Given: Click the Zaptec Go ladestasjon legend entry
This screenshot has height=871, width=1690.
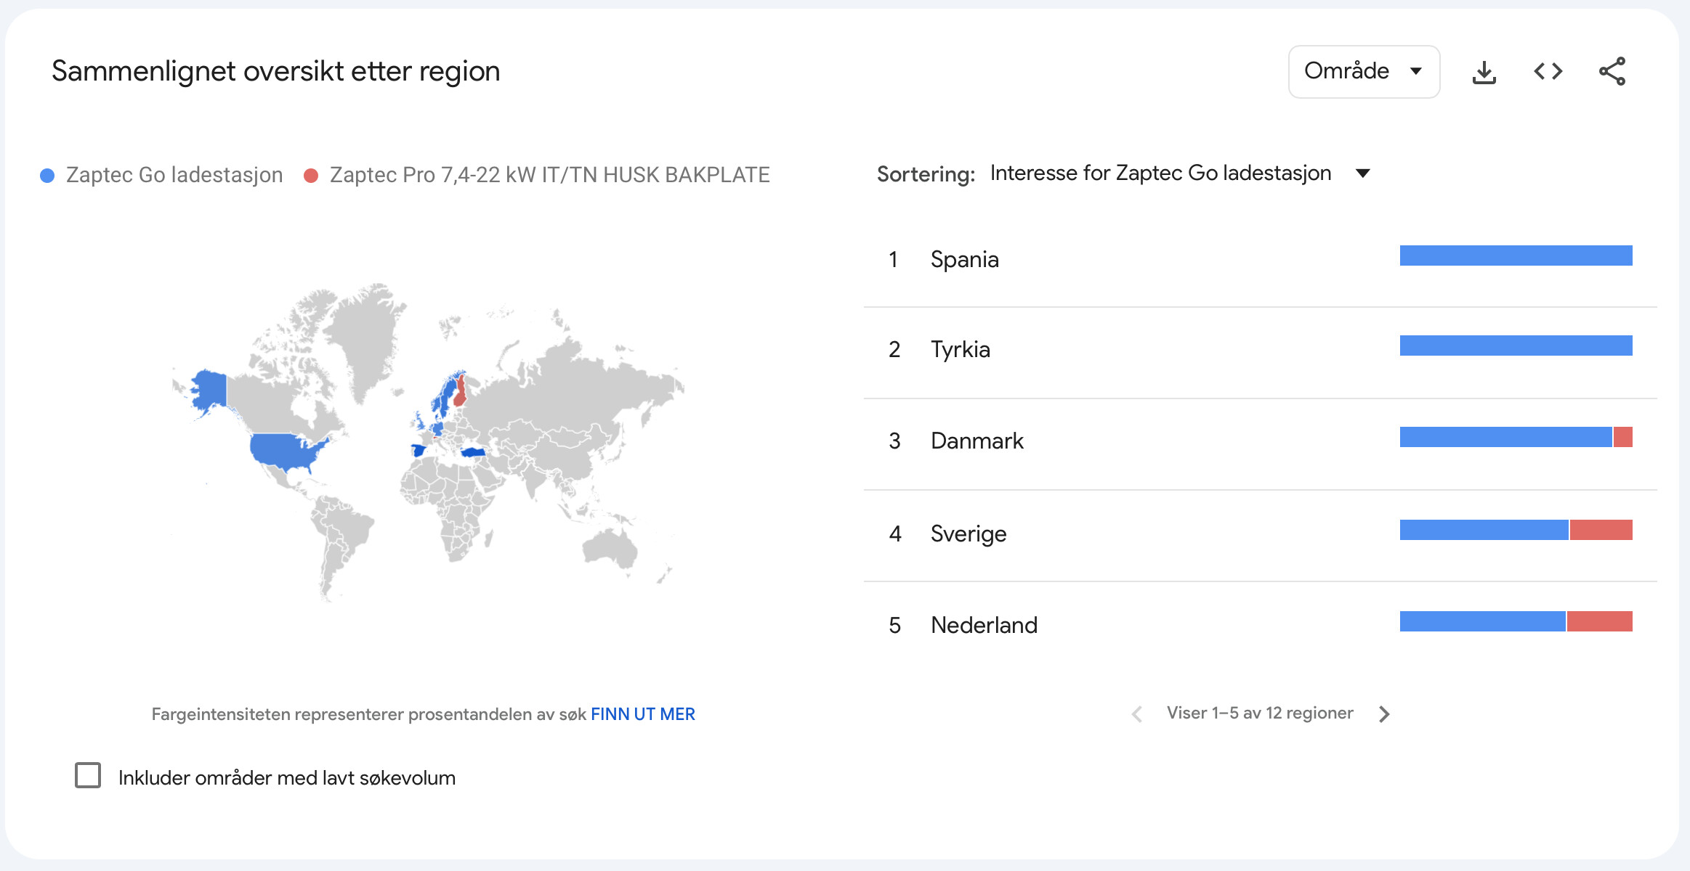Looking at the screenshot, I should pos(161,175).
